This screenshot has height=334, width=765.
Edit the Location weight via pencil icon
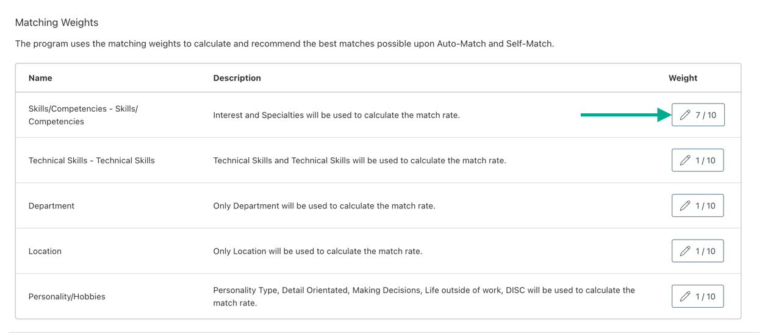point(685,251)
